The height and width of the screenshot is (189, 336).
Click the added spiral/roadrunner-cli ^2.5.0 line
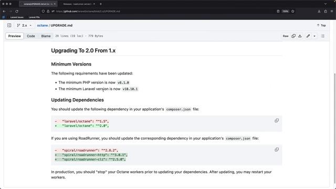point(90,160)
